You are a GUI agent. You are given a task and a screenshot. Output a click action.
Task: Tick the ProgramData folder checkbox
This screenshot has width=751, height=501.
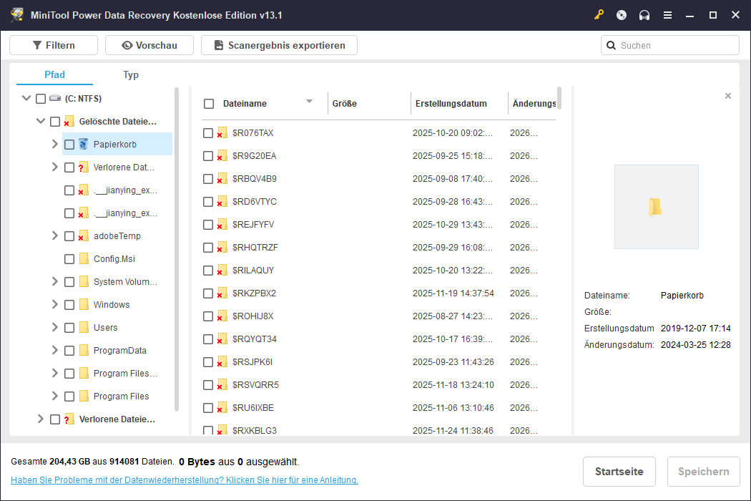pyautogui.click(x=69, y=351)
